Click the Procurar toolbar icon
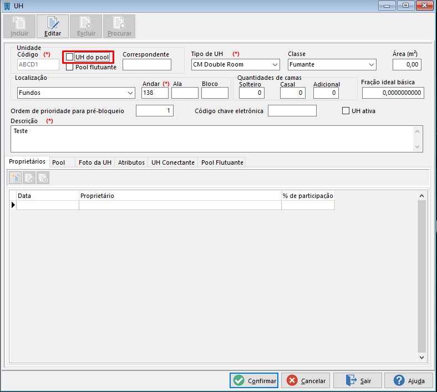This screenshot has height=392, width=437. (119, 27)
